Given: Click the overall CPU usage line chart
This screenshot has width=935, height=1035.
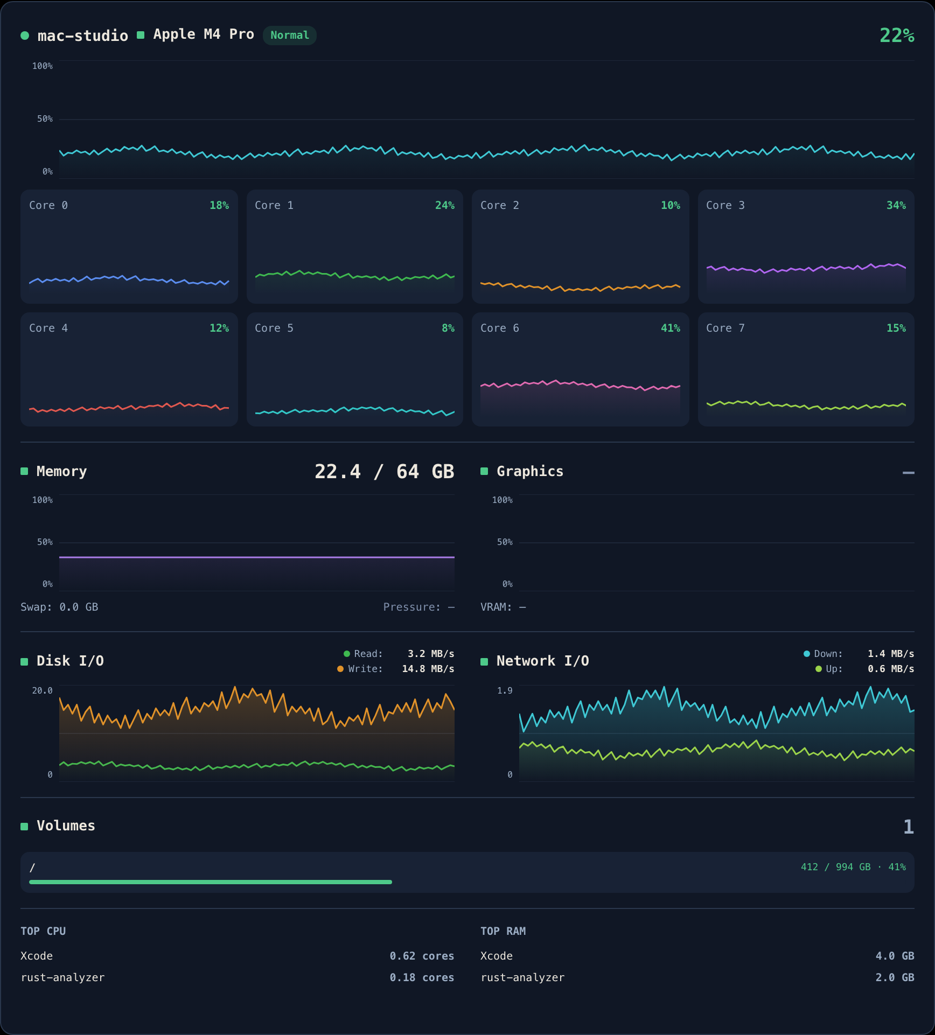Looking at the screenshot, I should coord(487,120).
